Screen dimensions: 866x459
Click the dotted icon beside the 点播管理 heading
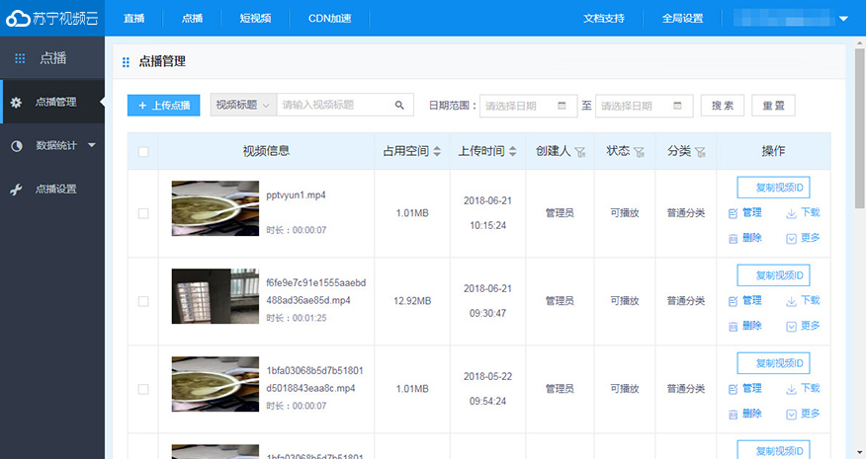[126, 62]
